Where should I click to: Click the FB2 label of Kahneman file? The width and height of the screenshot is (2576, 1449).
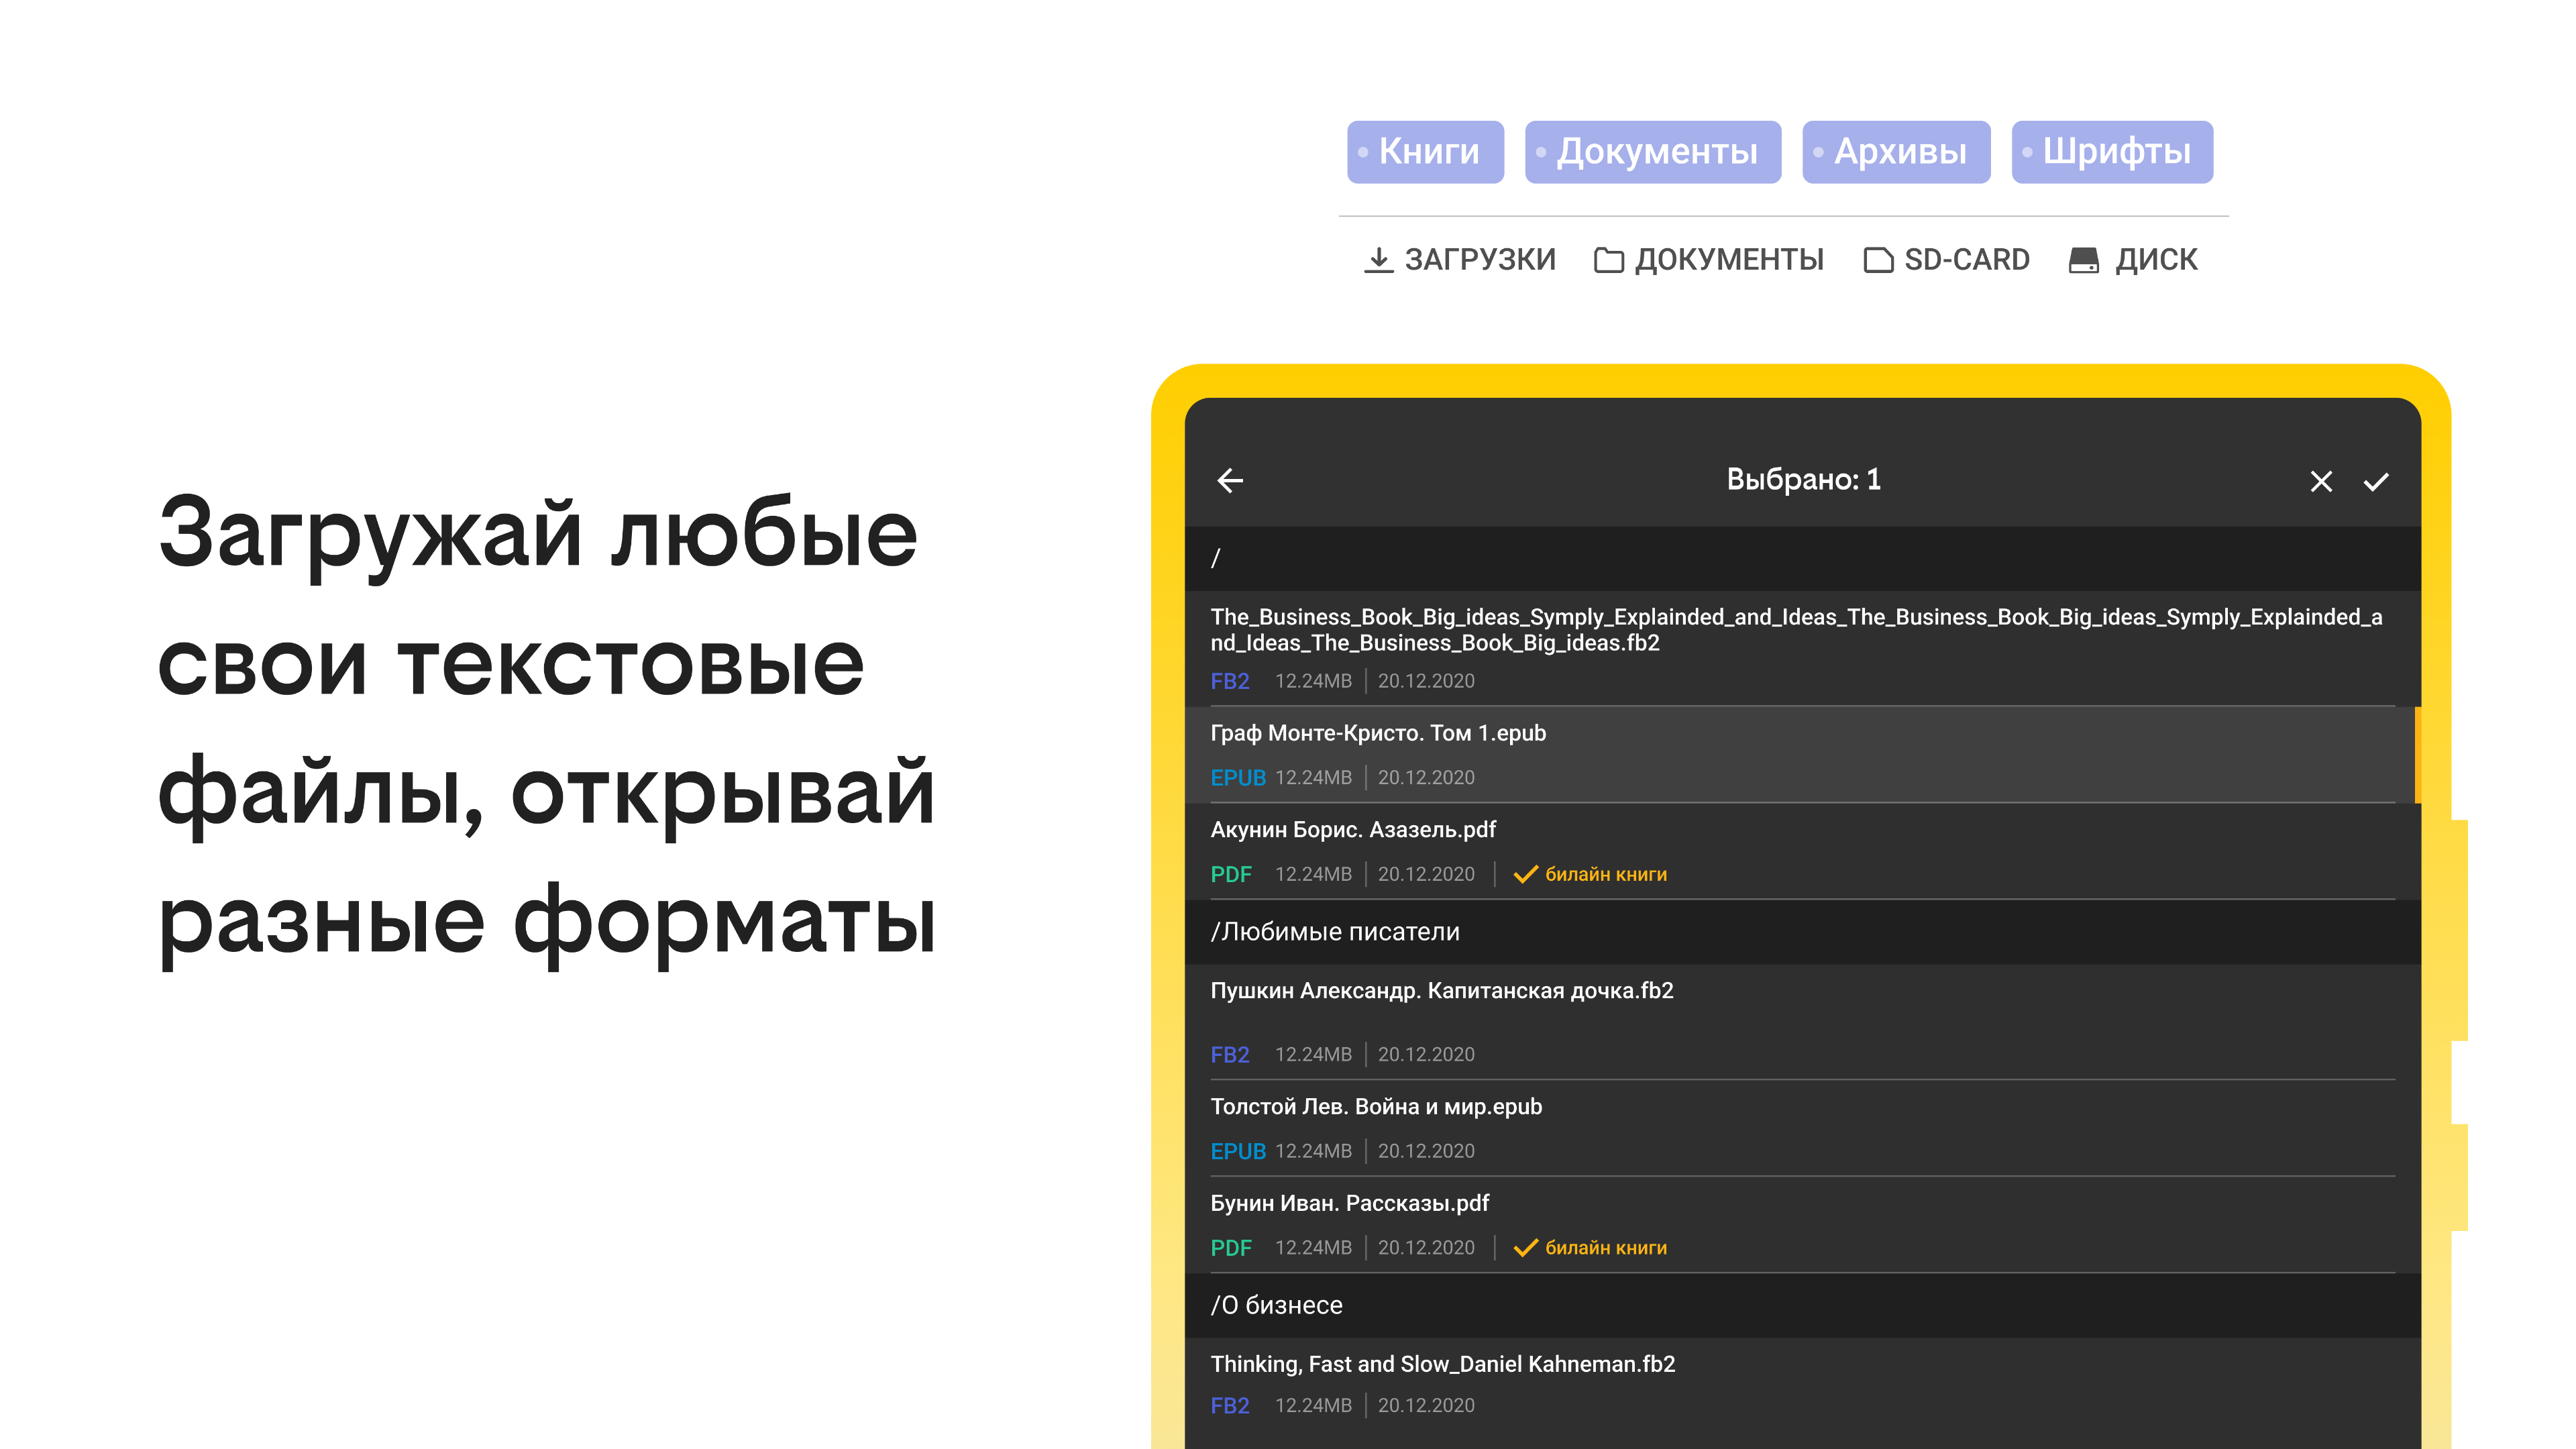1230,1406
